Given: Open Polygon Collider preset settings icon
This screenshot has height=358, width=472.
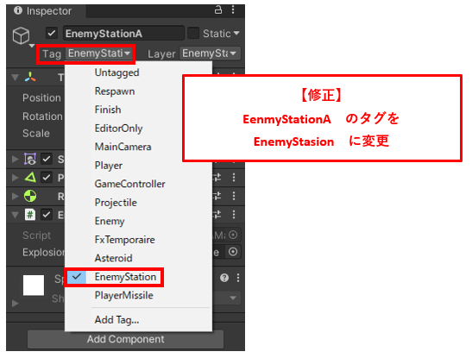Looking at the screenshot, I should [x=217, y=178].
